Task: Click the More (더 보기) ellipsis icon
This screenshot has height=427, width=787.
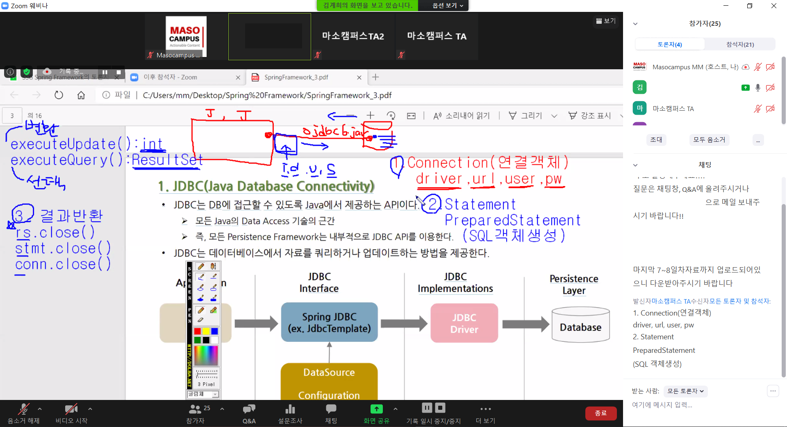Action: [485, 409]
